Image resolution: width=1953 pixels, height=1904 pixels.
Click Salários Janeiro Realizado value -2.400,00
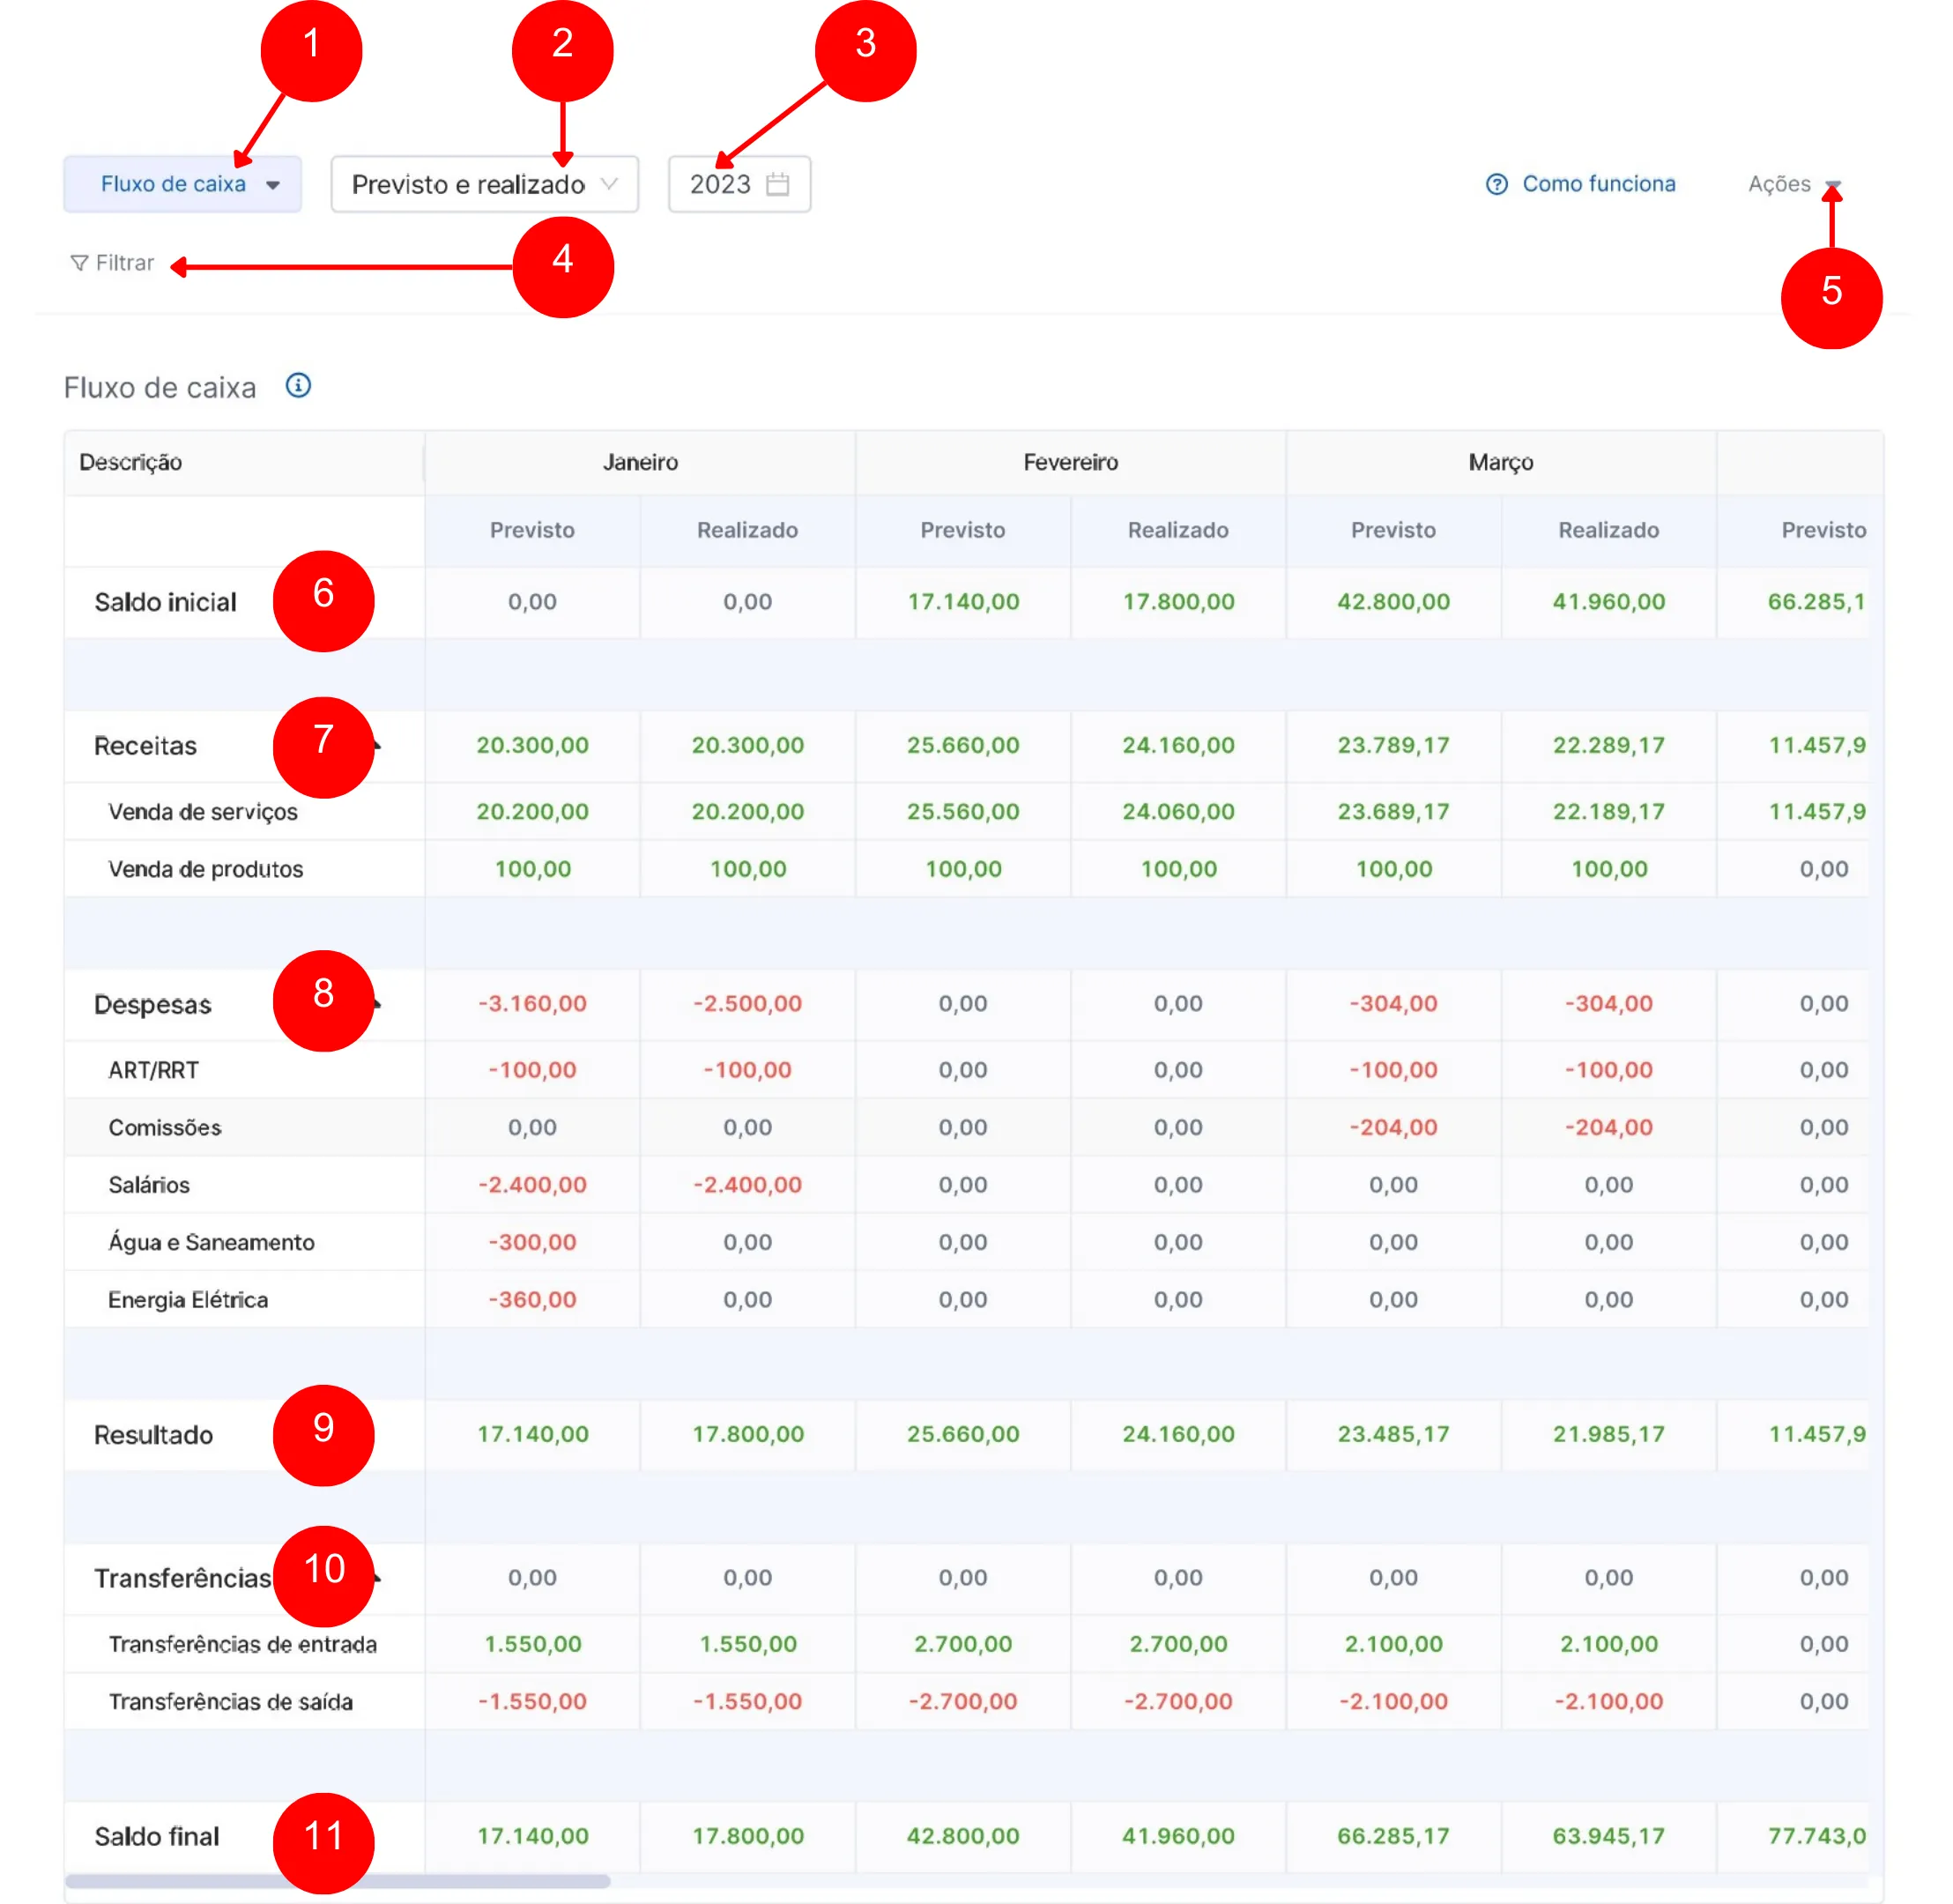pyautogui.click(x=747, y=1185)
